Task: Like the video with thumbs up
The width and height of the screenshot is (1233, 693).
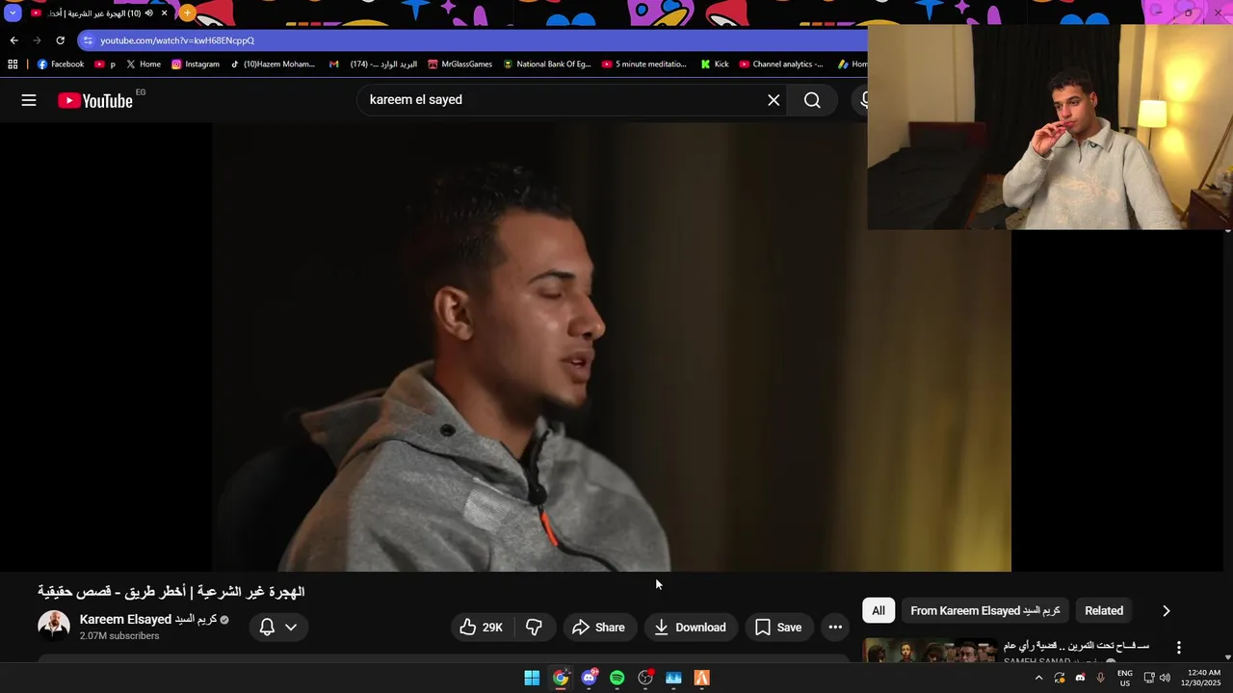Action: click(482, 628)
